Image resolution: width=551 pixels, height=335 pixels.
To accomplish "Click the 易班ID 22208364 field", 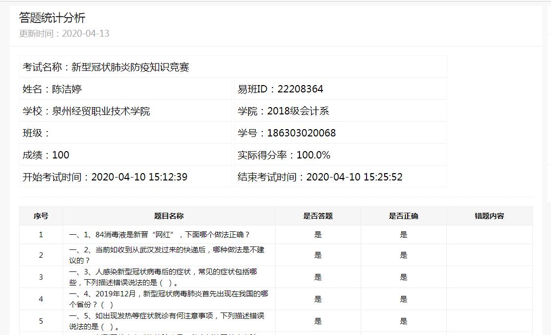I will (x=280, y=89).
